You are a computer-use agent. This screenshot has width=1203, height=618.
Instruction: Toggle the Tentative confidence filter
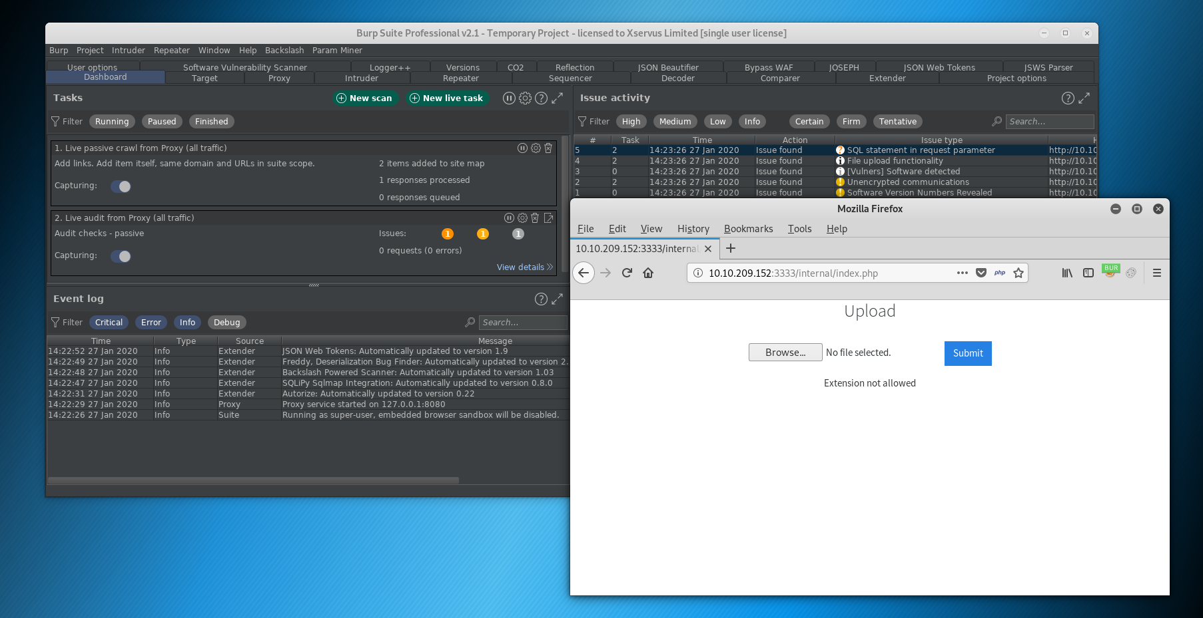pos(898,121)
